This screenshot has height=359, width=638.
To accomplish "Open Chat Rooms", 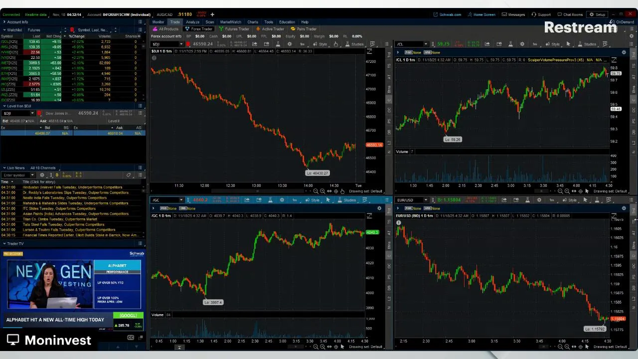I will click(570, 14).
